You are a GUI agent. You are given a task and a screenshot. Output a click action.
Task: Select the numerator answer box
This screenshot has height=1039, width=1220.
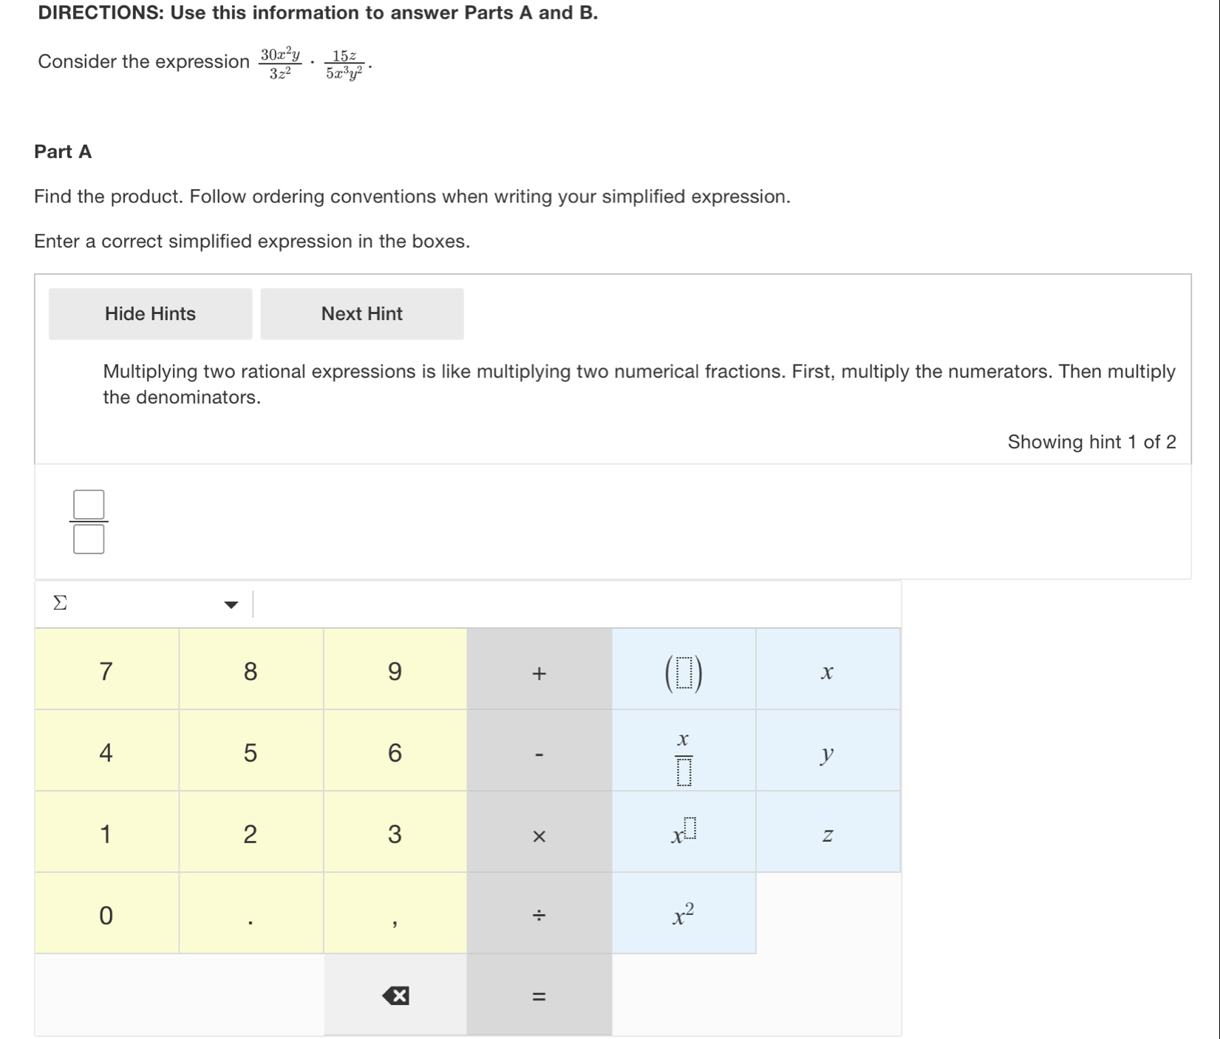89,505
